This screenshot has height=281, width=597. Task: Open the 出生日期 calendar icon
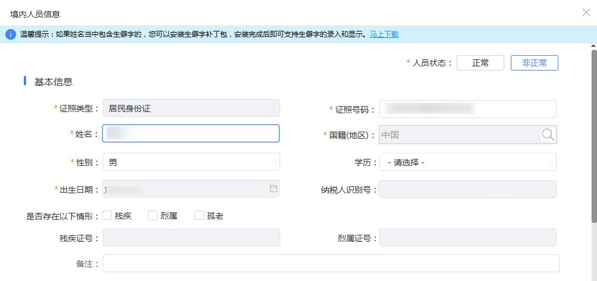tap(274, 189)
